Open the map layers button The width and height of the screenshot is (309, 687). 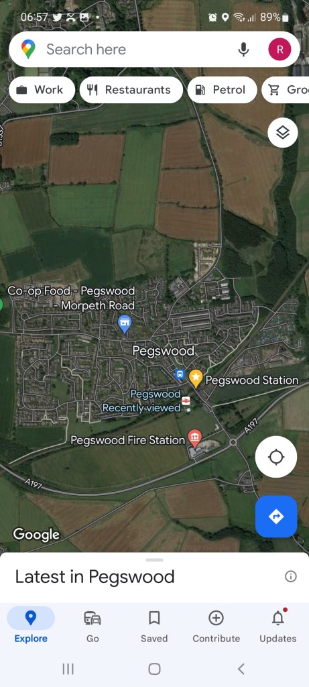tap(283, 132)
